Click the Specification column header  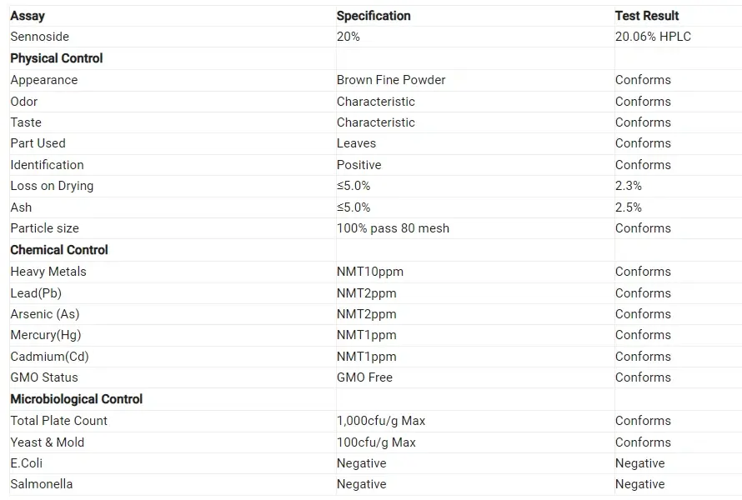click(x=374, y=16)
